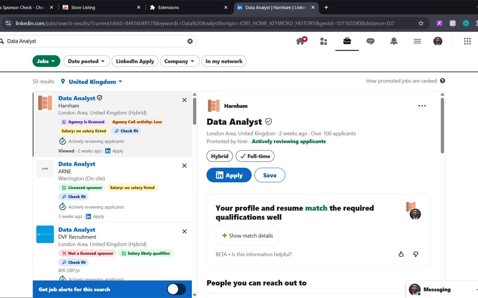This screenshot has height=298, width=478.
Task: Open DVF Recruitment Data Analyst title link
Action: coord(77,229)
